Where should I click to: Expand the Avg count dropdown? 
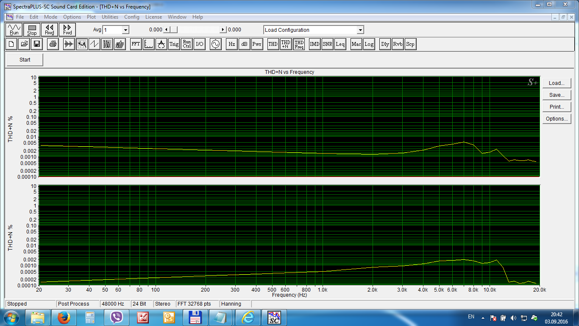click(125, 30)
